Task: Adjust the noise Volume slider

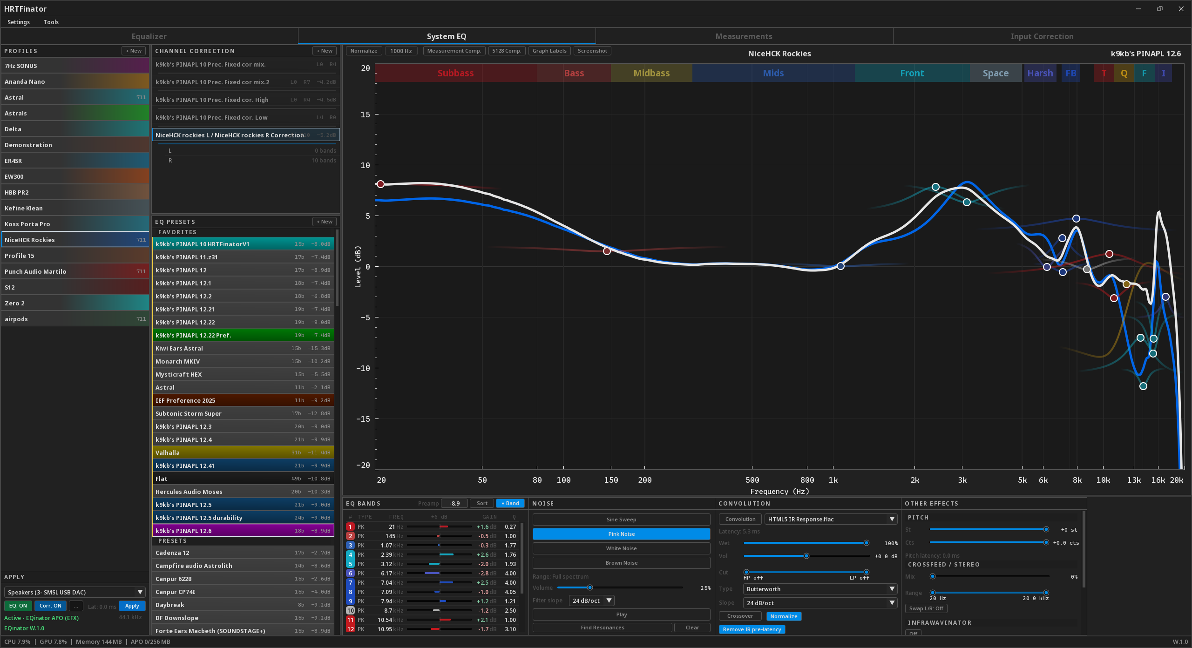Action: click(620, 587)
